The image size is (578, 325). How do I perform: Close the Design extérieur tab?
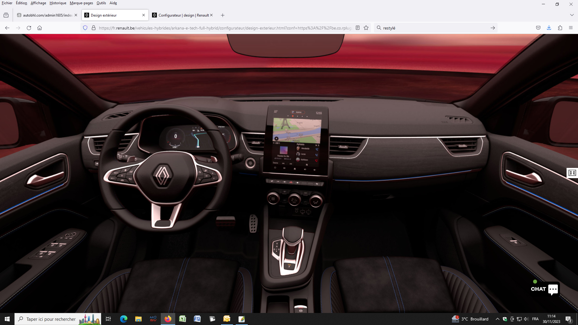[144, 15]
